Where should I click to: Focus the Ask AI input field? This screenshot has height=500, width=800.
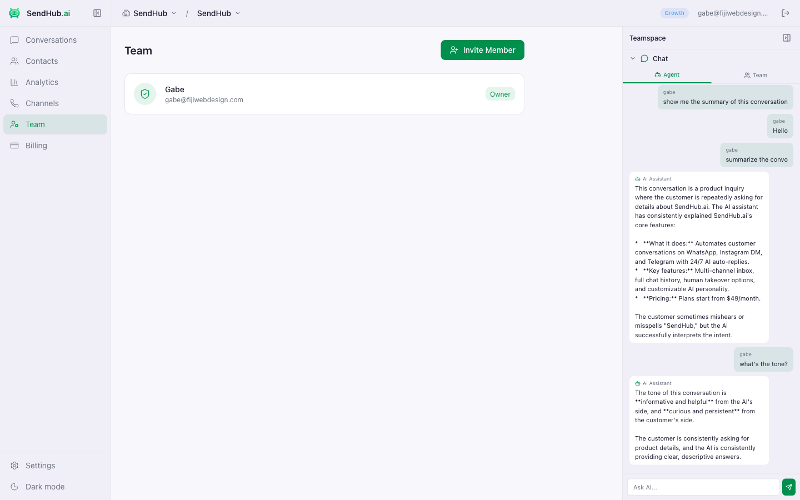[703, 487]
